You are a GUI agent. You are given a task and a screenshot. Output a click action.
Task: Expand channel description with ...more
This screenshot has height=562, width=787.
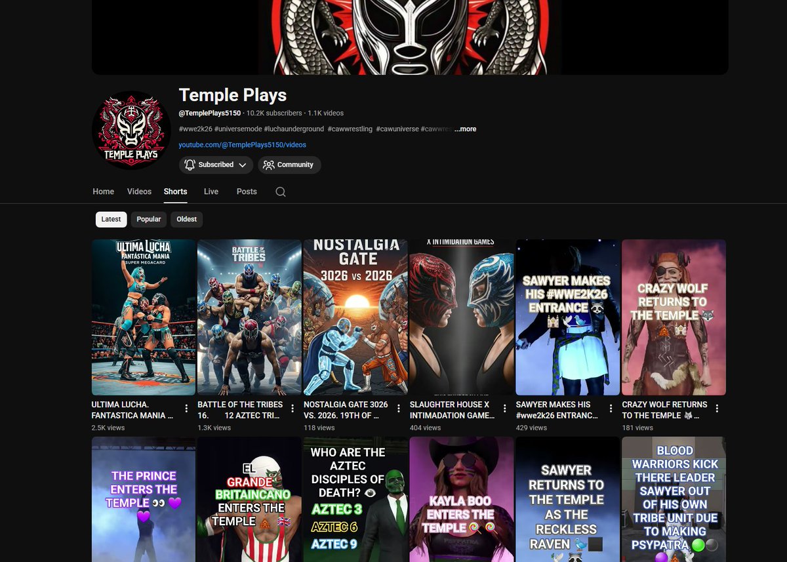(465, 129)
